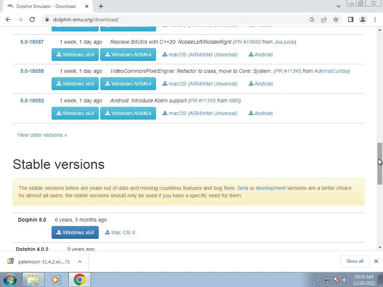The image size is (383, 287).
Task: Download Windows ARM64 build 5.0-18052
Action: point(128,113)
